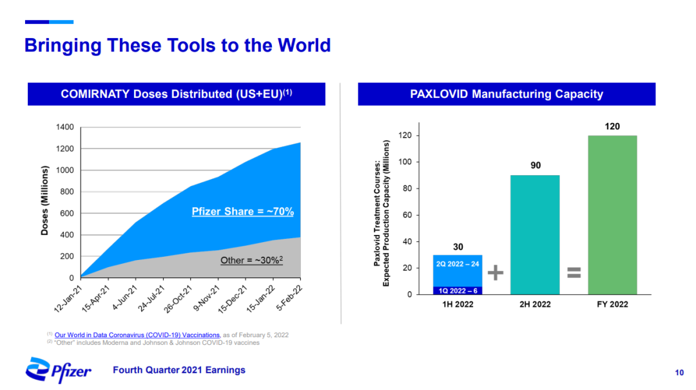Screen dimensions: 696x390
Task: Click the 24-Jul-21 date label
Action: click(151, 298)
